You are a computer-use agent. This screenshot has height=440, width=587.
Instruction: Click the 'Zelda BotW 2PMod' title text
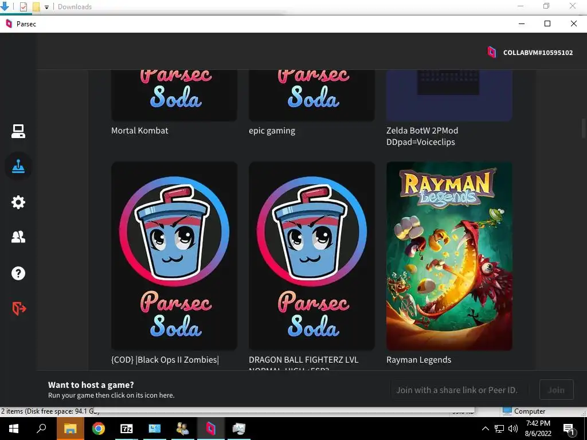[422, 131]
